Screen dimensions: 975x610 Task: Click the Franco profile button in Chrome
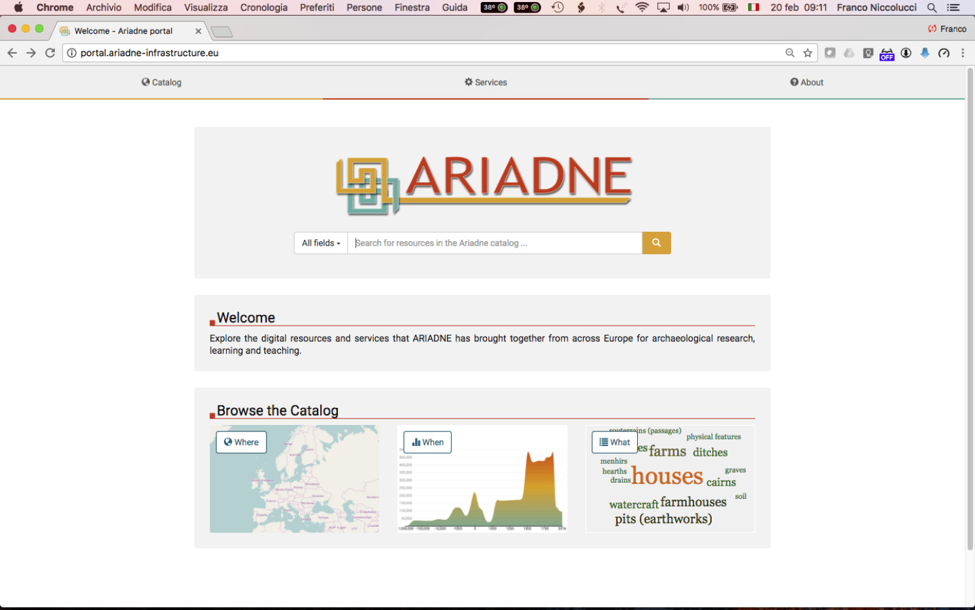947,29
